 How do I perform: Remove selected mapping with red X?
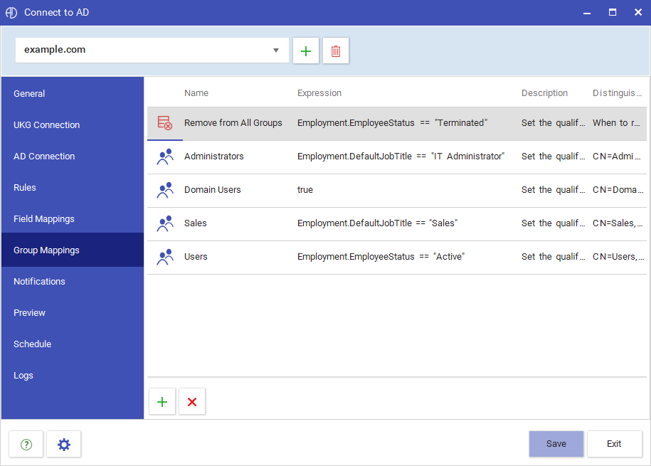pos(192,402)
